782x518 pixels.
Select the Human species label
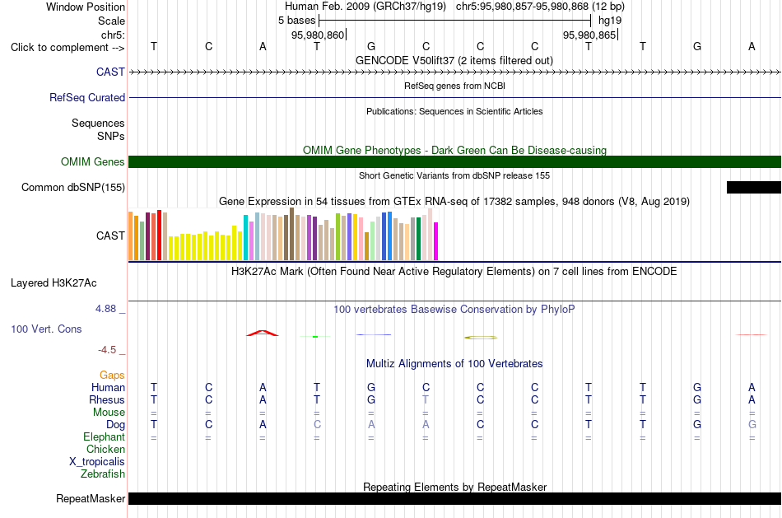point(108,387)
